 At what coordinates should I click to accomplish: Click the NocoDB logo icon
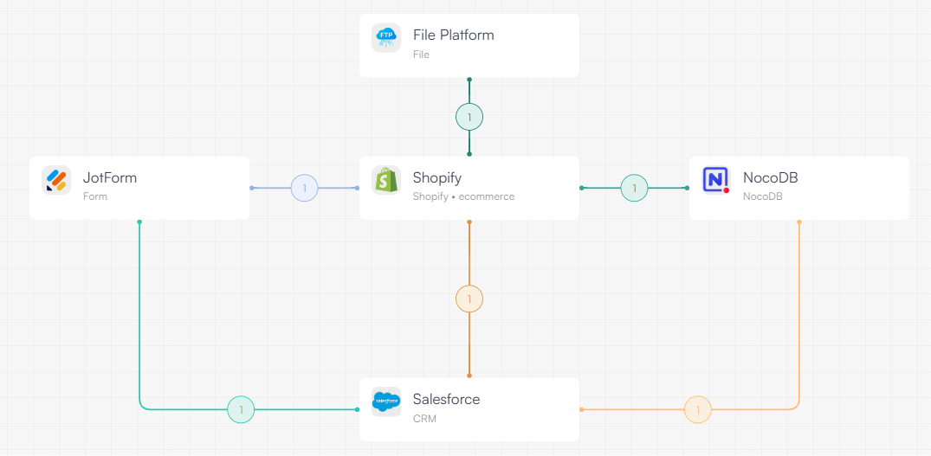point(716,180)
